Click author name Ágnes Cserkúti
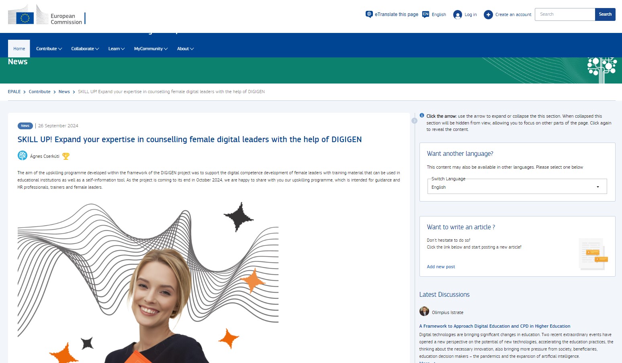This screenshot has width=622, height=363. [x=45, y=156]
